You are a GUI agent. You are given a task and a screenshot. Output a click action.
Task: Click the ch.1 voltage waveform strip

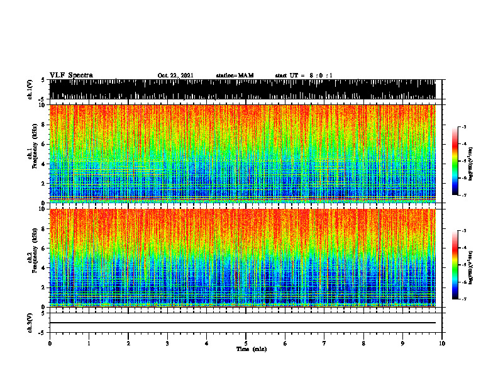tap(243, 89)
